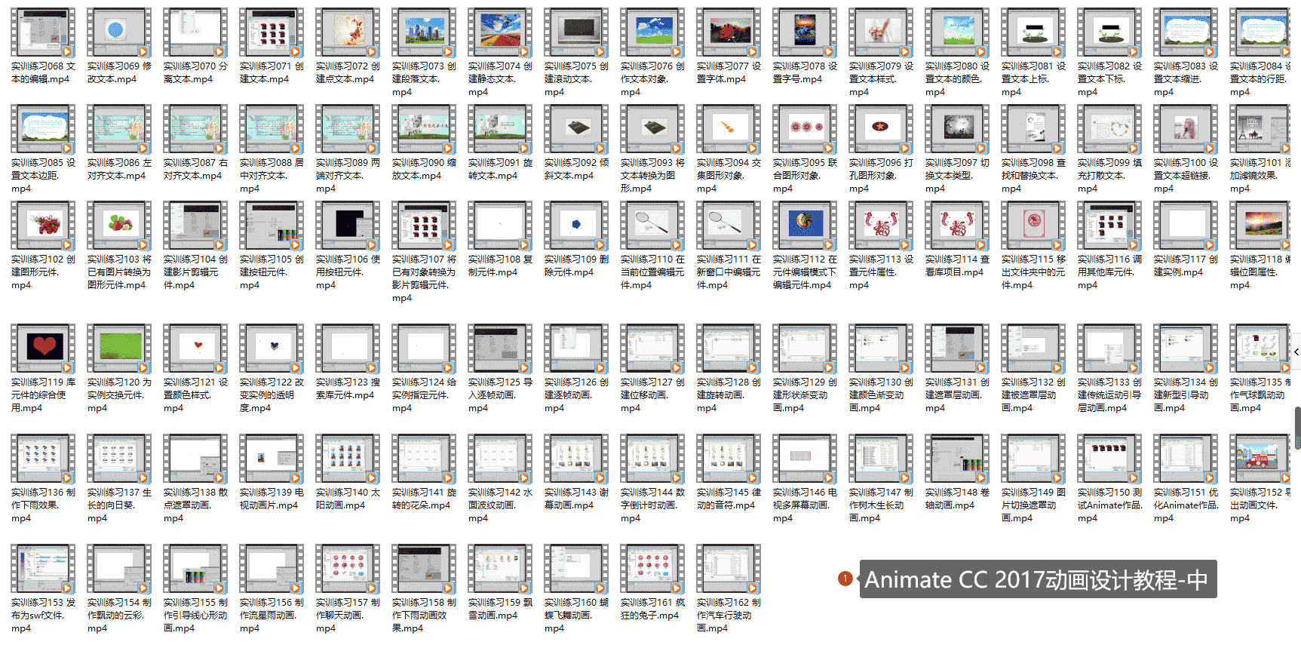
Task: Select the 实训练习068 video file icon
Action: coord(43,33)
